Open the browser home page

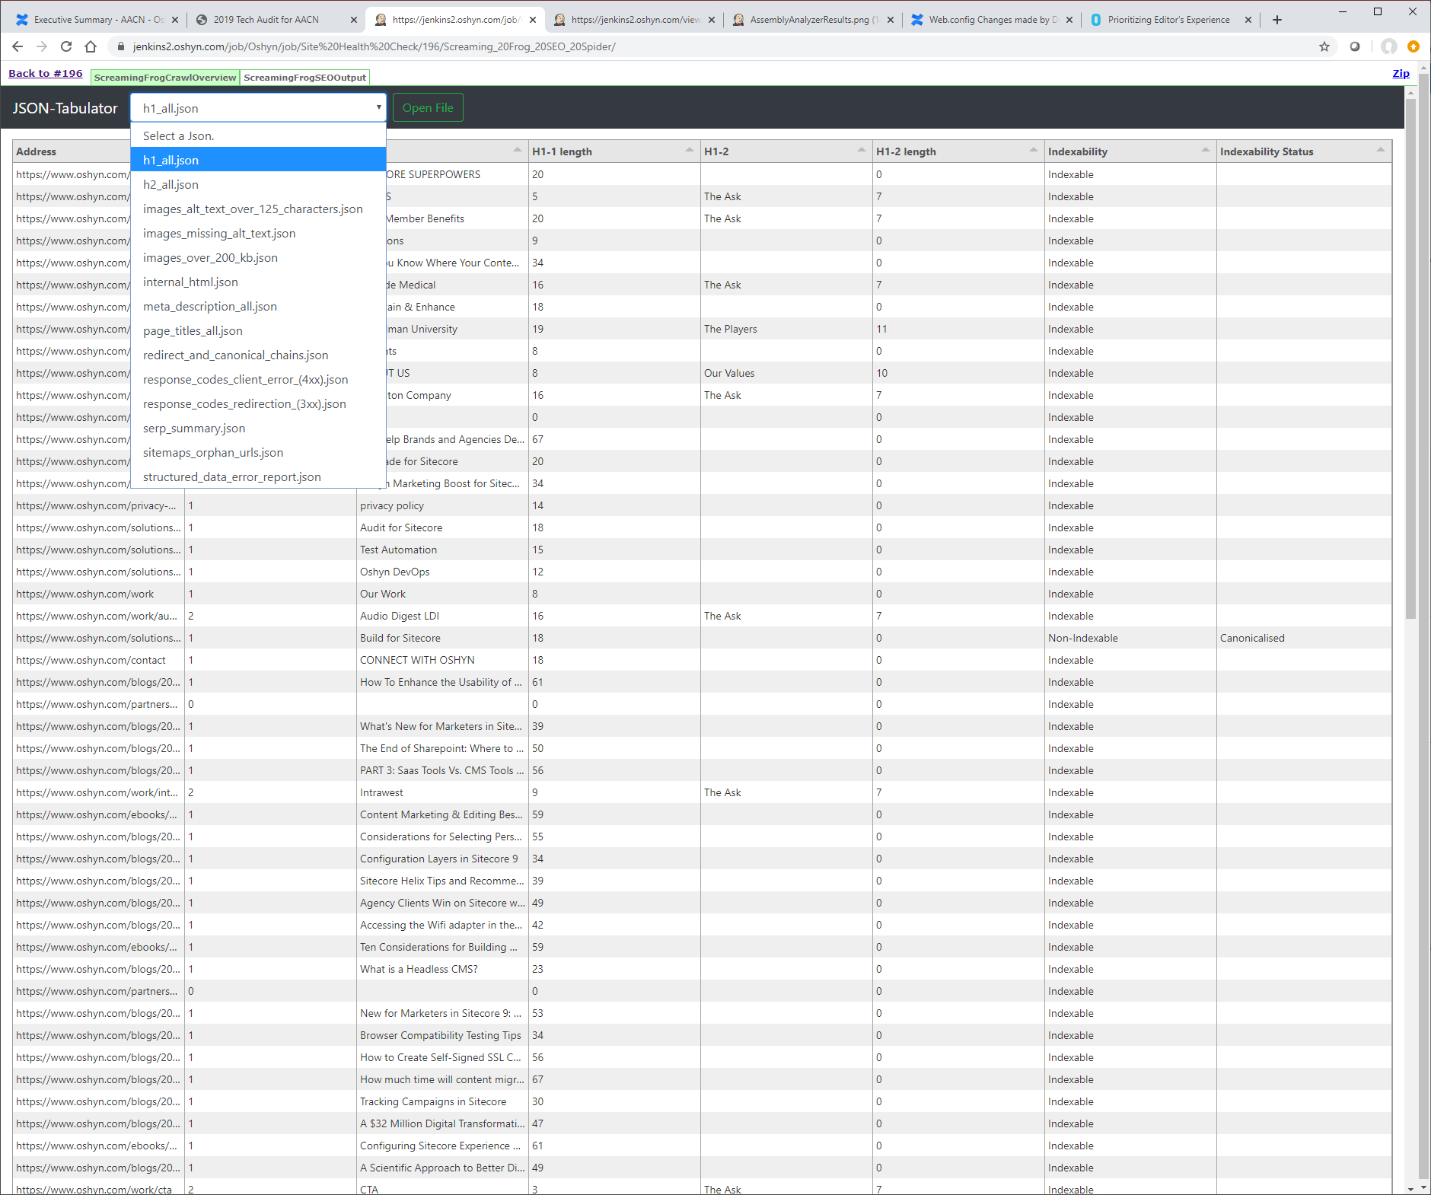click(x=91, y=46)
